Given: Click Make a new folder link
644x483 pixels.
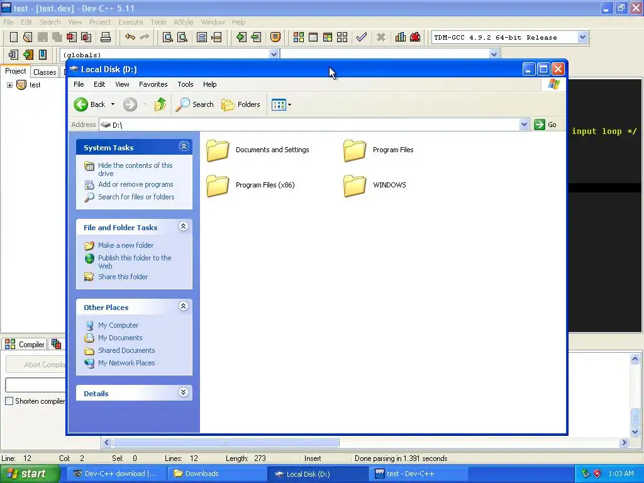Looking at the screenshot, I should point(126,245).
